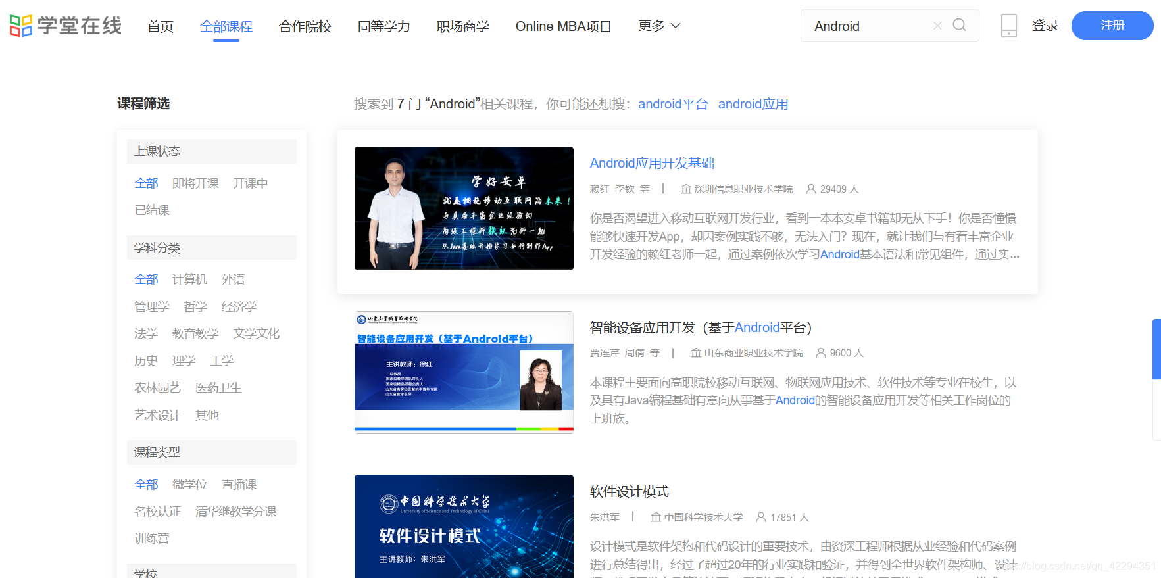Search suggestion android平台
1161x578 pixels.
(x=673, y=104)
